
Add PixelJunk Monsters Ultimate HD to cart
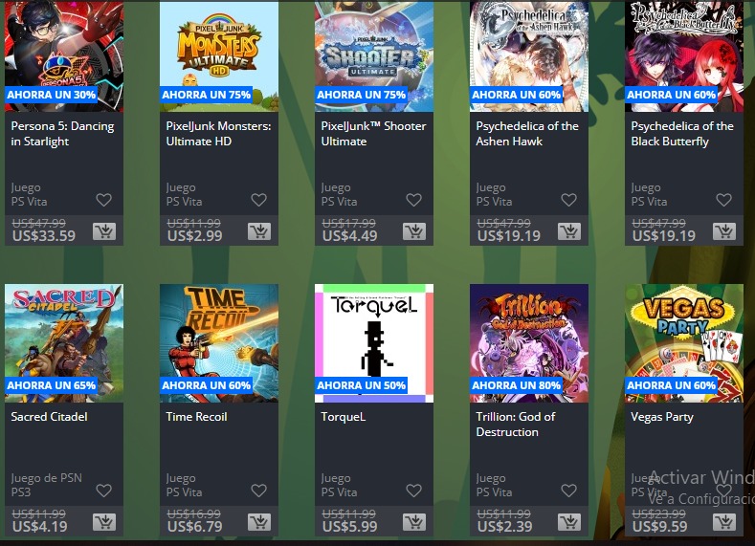259,231
